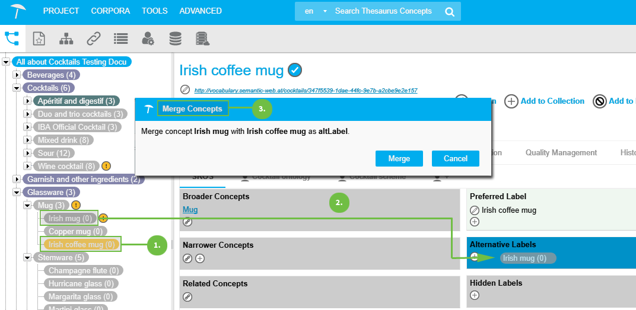The image size is (636, 310).
Task: Expand the Wine cocktail tree node
Action: tap(27, 166)
